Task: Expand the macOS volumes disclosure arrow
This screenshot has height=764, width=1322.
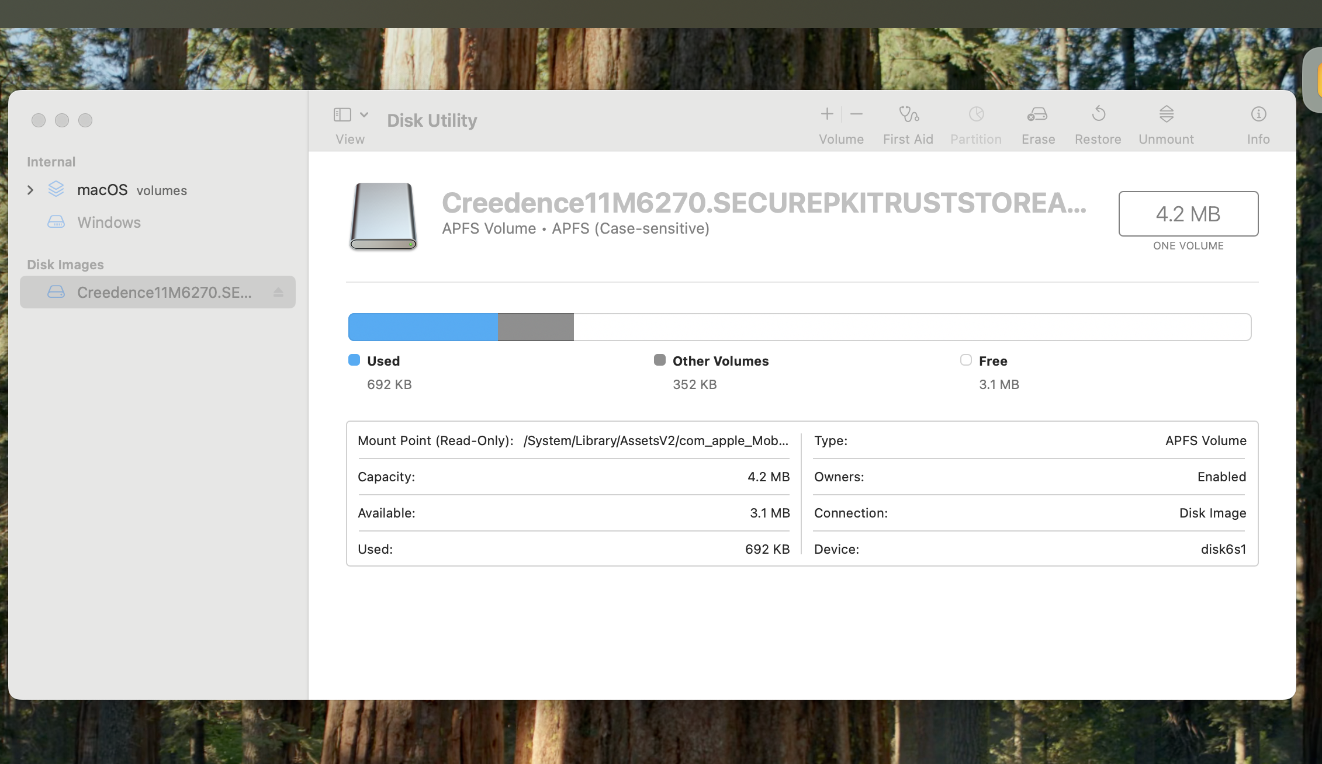Action: tap(30, 190)
